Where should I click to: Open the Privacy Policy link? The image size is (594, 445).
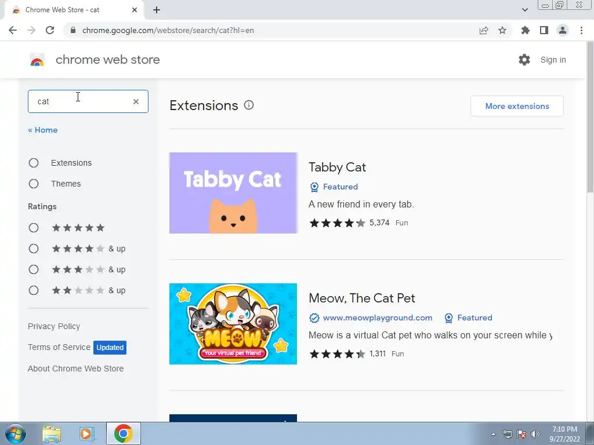pos(54,326)
